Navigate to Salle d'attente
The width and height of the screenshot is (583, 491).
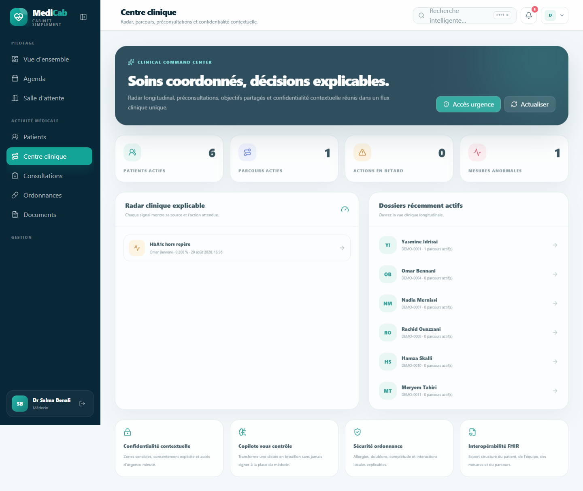click(49, 98)
